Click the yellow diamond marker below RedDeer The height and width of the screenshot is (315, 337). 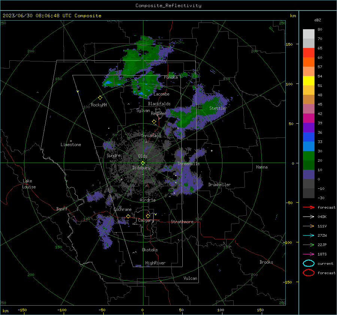point(154,122)
